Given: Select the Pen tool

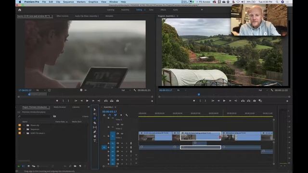Looking at the screenshot, I should [95, 132].
